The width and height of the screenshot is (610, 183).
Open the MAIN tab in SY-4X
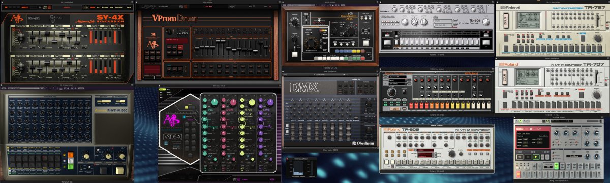click(x=93, y=7)
